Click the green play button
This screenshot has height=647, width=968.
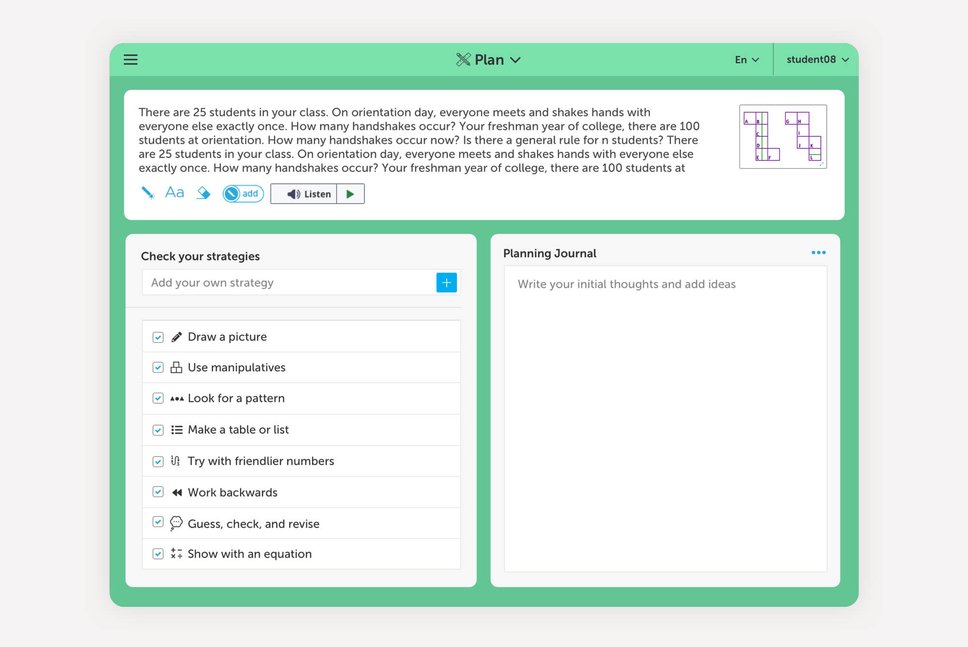350,194
